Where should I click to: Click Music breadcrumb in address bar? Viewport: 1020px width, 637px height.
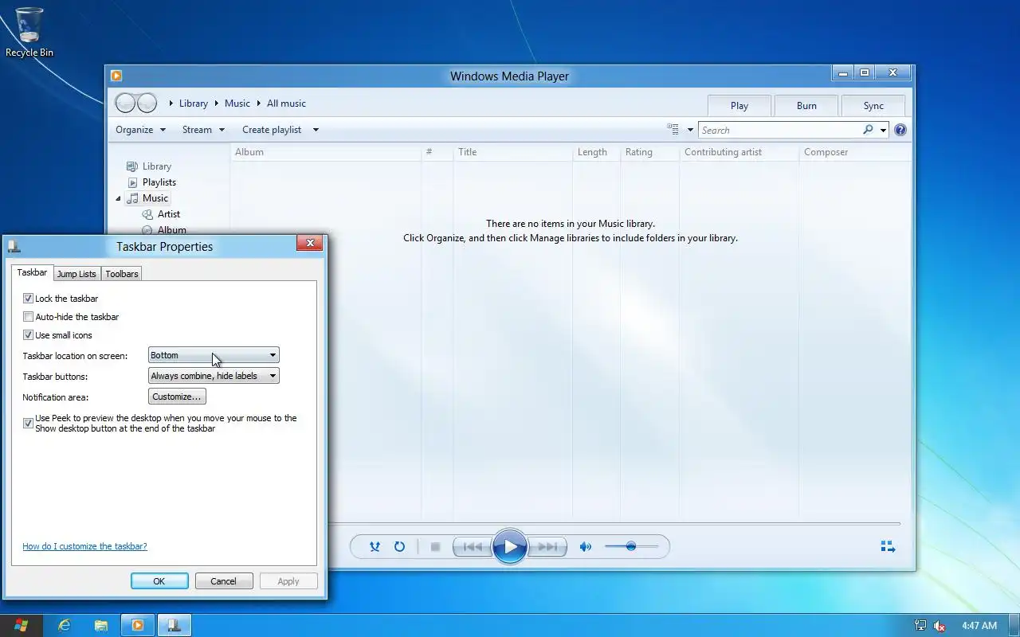click(x=237, y=104)
